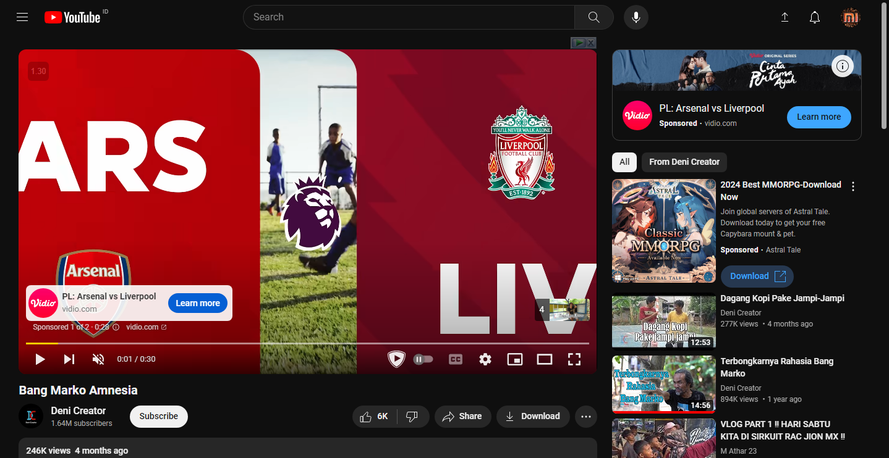Unmute the video volume
The height and width of the screenshot is (458, 889).
point(98,359)
